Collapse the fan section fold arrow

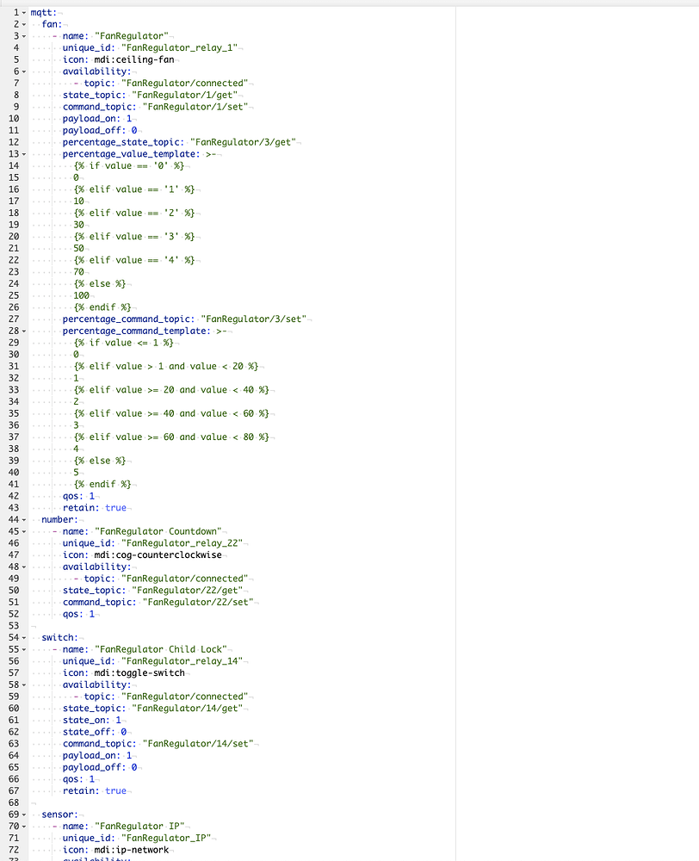point(24,24)
